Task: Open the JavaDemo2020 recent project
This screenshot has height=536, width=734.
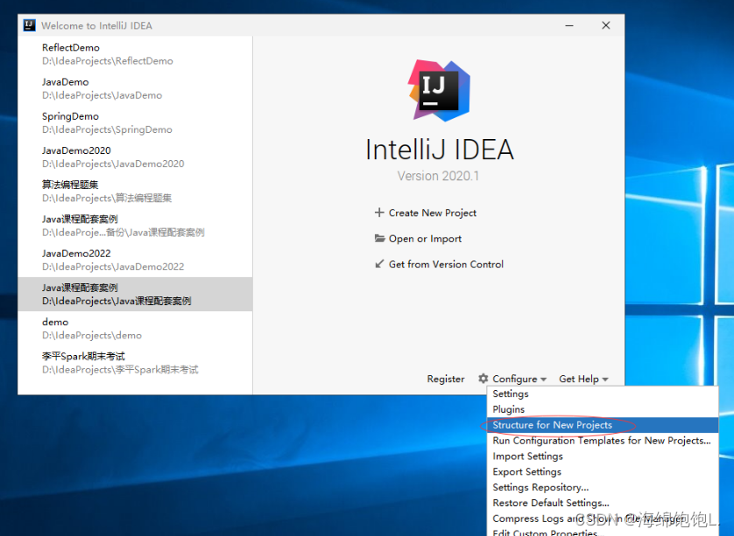Action: pos(135,157)
